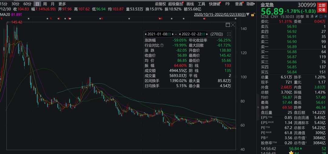Click the 跌停 value 46.34
This screenshot has height=154, width=328.
321,107
